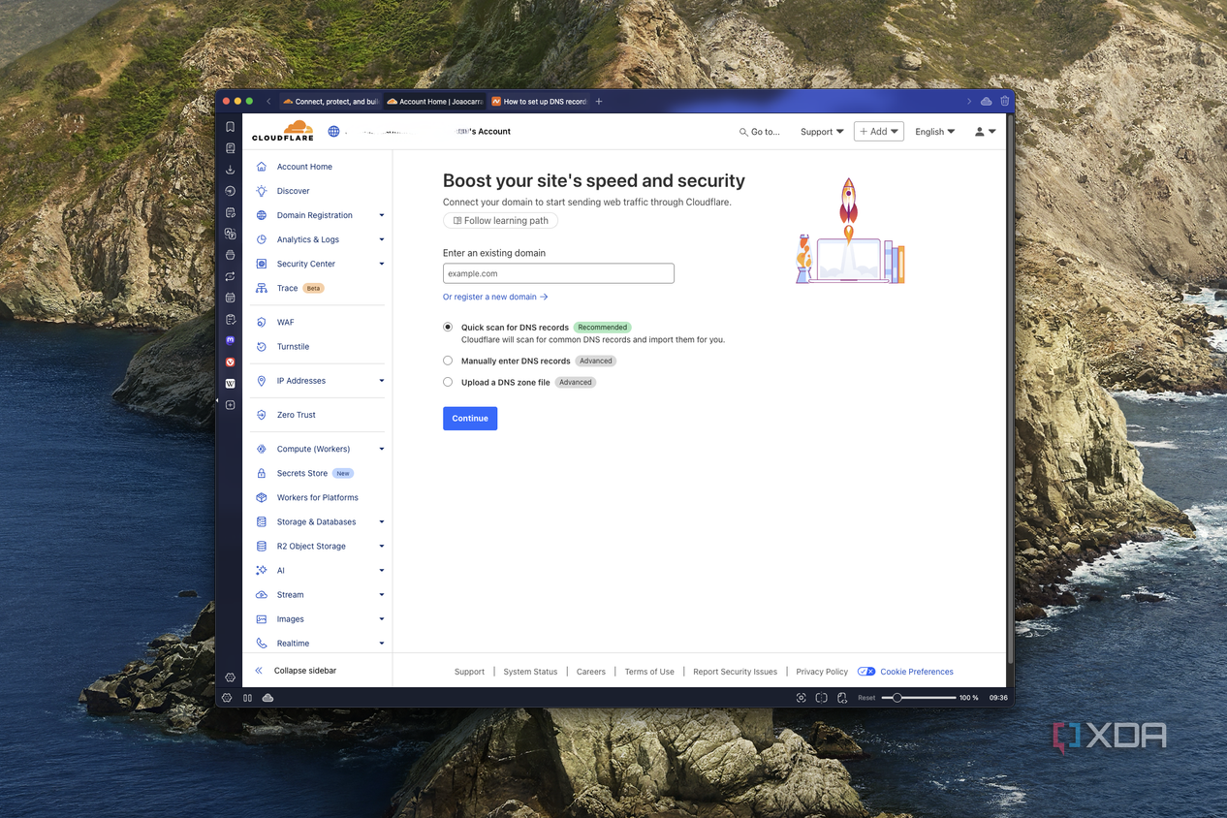Viewport: 1227px width, 818px height.
Task: Select Quick scan for DNS records option
Action: point(448,327)
